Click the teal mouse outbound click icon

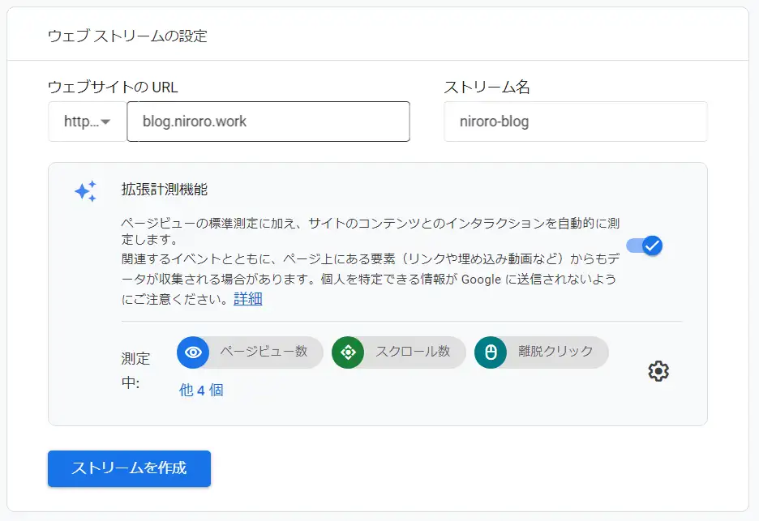click(490, 352)
